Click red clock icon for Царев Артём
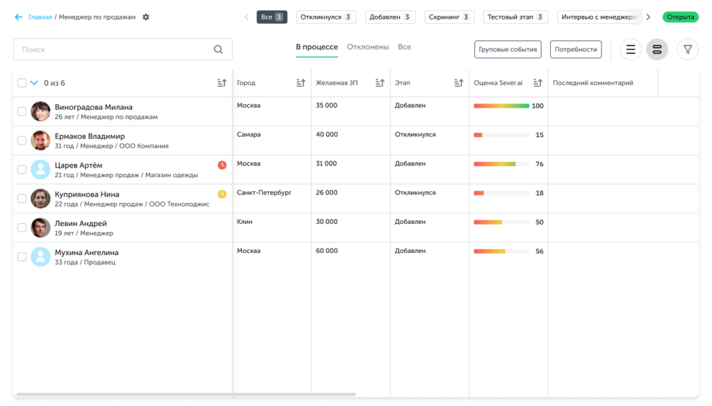Image resolution: width=712 pixels, height=406 pixels. click(222, 165)
